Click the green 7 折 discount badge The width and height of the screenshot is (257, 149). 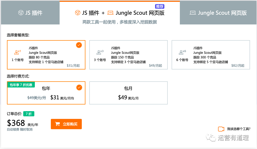pos(29,114)
